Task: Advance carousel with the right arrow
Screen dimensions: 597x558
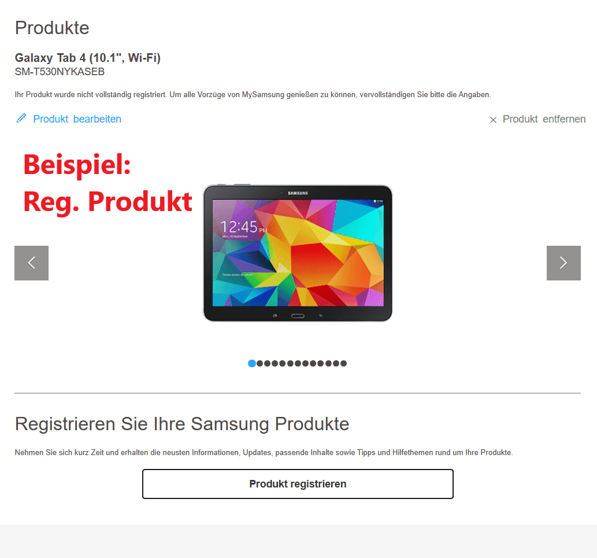Action: [x=563, y=263]
